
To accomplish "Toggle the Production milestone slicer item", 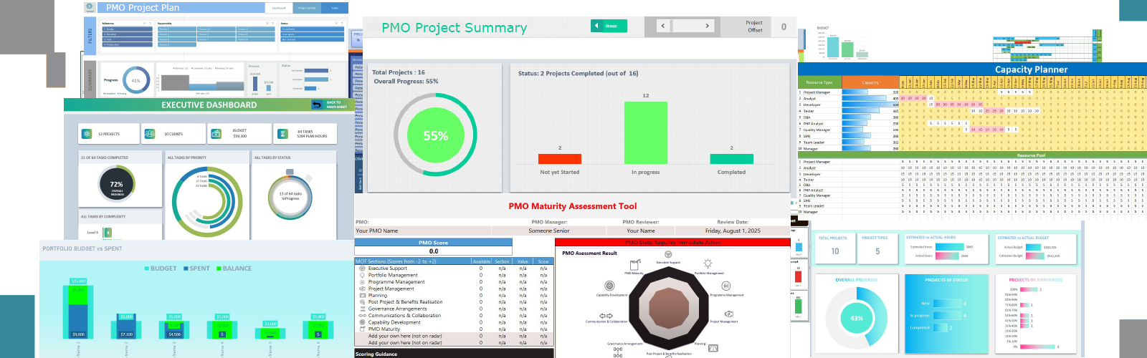I will (x=127, y=44).
